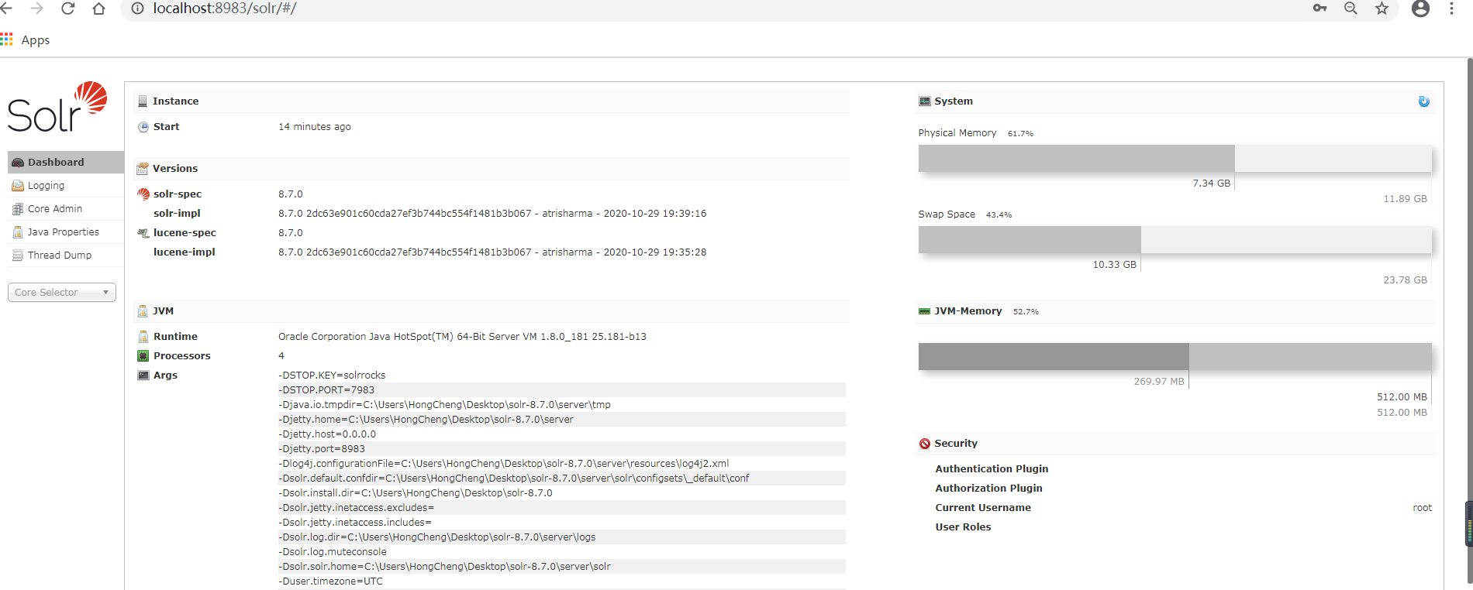
Task: Click the 23.78 GB swap total value
Action: coord(1405,280)
